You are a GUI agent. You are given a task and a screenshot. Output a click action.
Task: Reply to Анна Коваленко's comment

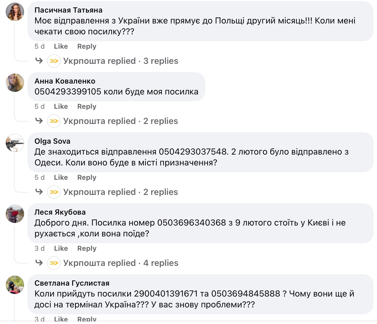pyautogui.click(x=87, y=106)
